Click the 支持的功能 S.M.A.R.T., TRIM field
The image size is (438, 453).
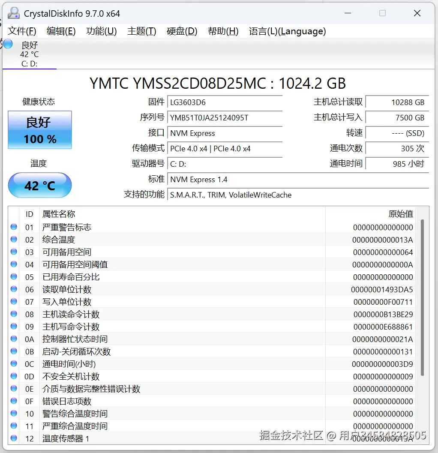coord(298,195)
